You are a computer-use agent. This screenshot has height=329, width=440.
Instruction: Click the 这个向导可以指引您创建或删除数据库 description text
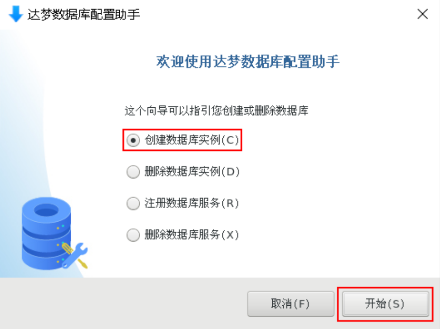[x=216, y=111]
